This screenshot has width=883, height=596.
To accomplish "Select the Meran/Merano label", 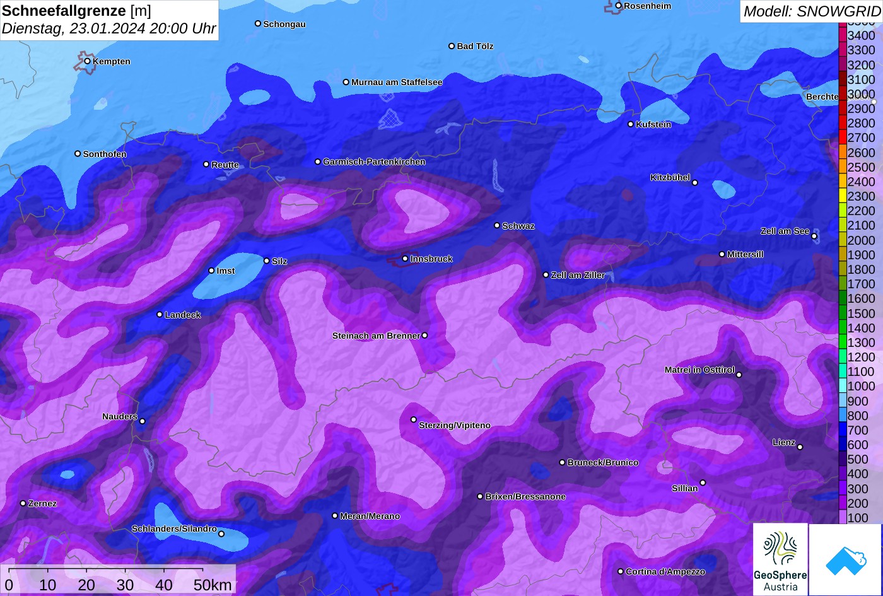I will 370,516.
